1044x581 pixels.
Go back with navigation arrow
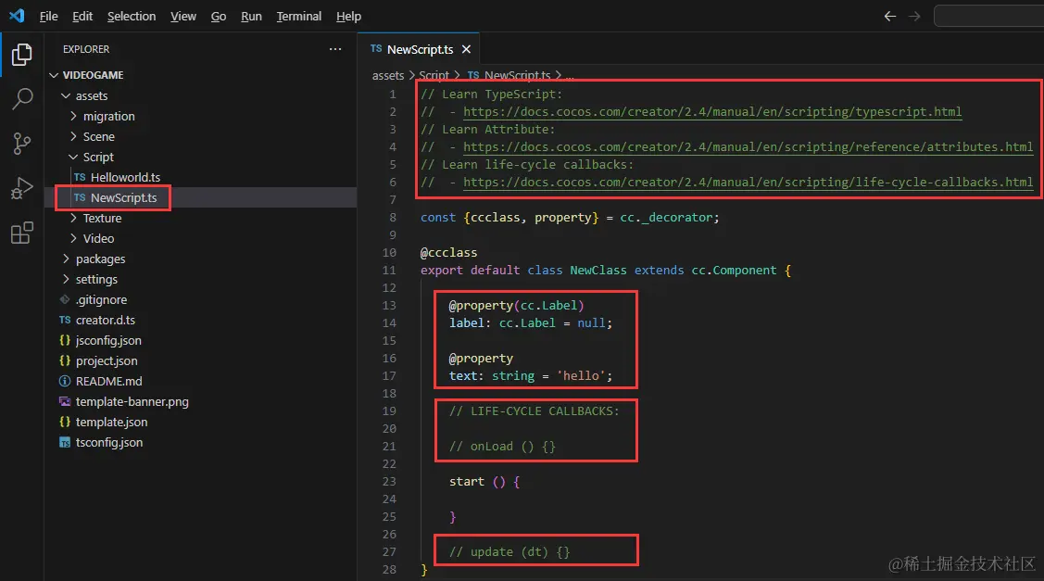(889, 16)
